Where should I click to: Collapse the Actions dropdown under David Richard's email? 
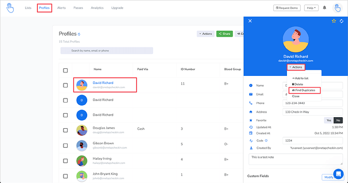296,67
